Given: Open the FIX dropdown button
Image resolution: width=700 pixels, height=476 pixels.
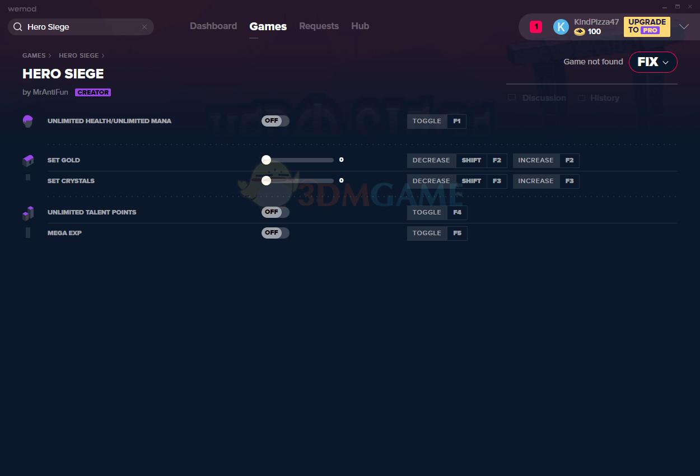Looking at the screenshot, I should (x=653, y=62).
